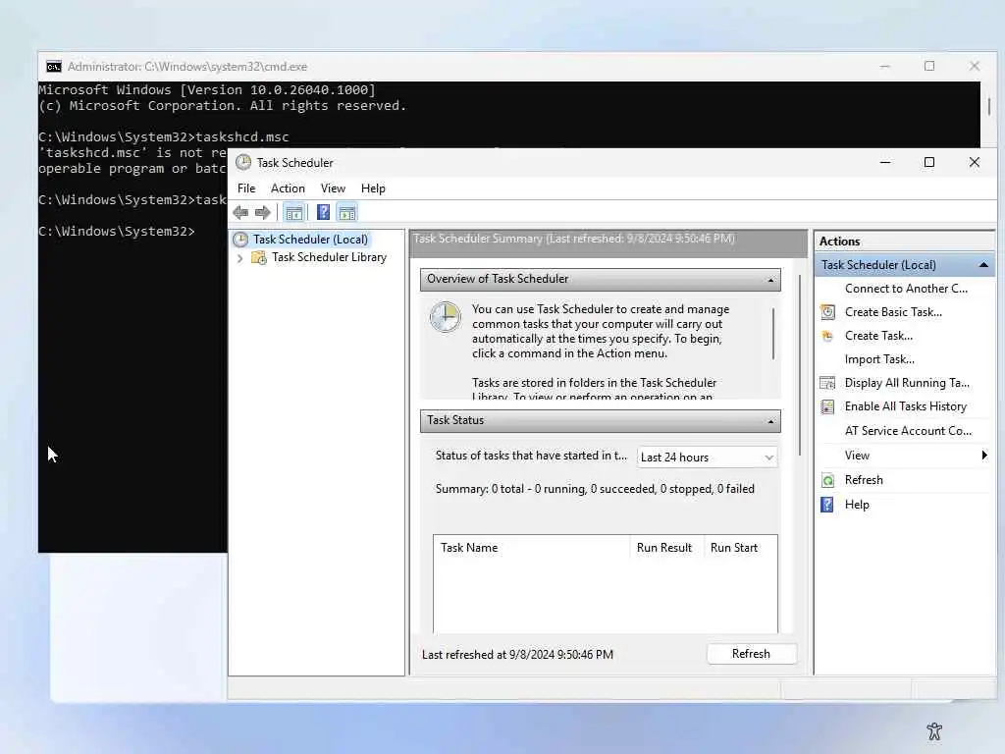Select Task Scheduler Library tree node
The width and height of the screenshot is (1005, 754).
tap(329, 257)
